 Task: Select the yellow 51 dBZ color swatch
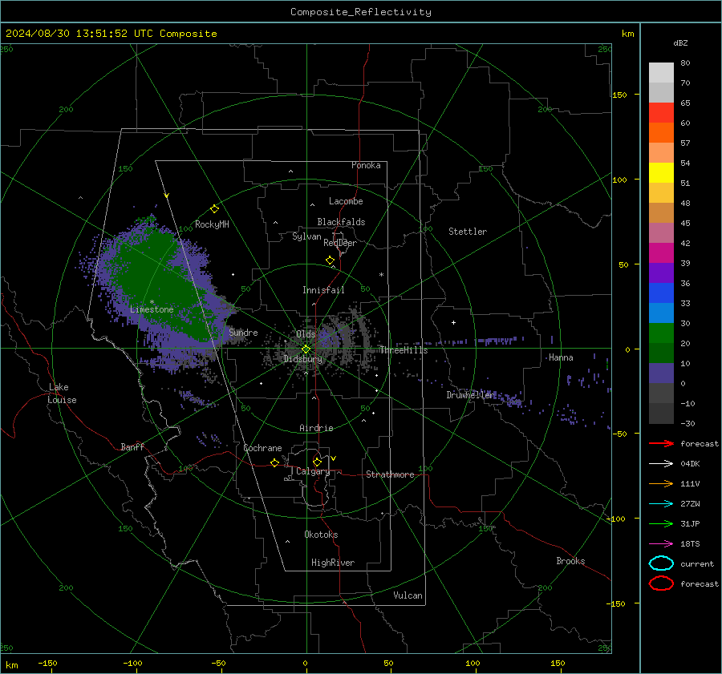(661, 172)
